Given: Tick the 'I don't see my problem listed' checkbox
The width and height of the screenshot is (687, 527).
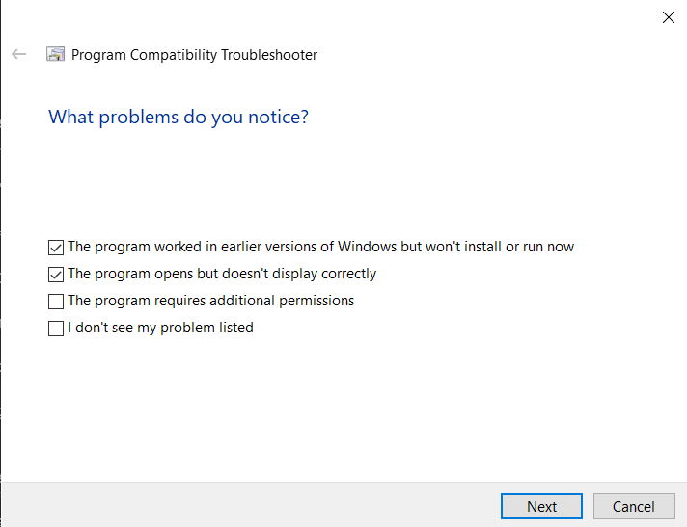Looking at the screenshot, I should 56,329.
